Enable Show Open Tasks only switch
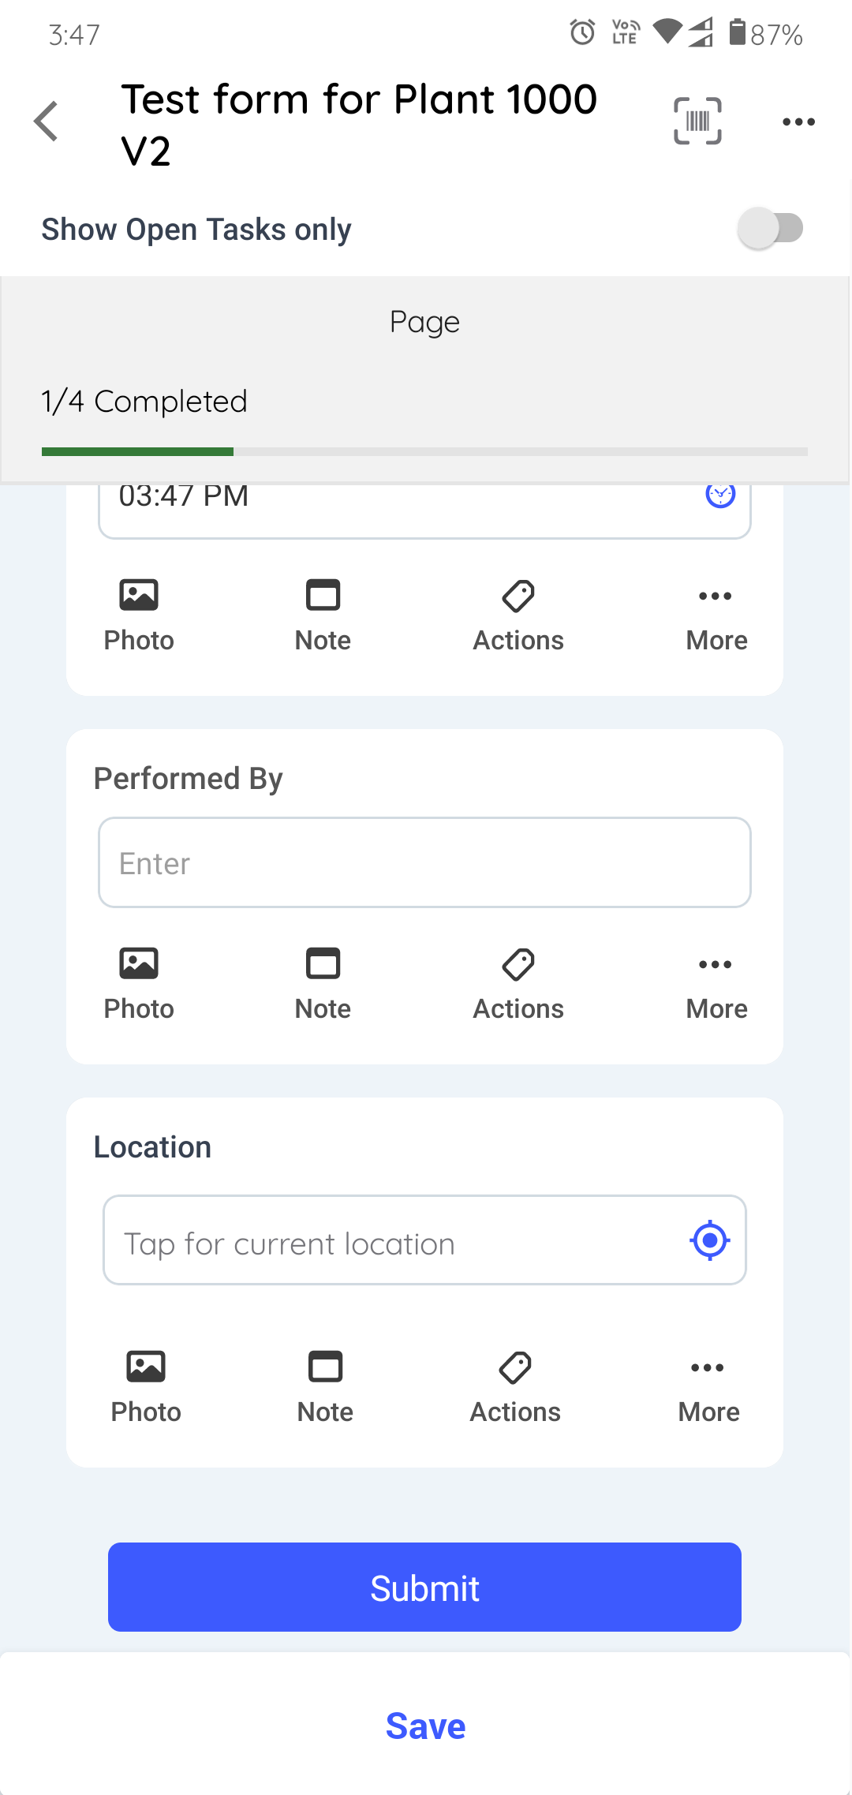This screenshot has width=852, height=1795. (770, 229)
